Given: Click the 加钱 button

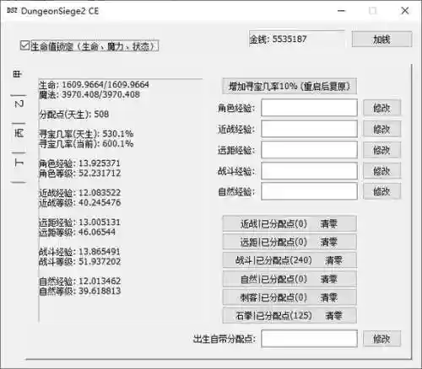Looking at the screenshot, I should 381,39.
